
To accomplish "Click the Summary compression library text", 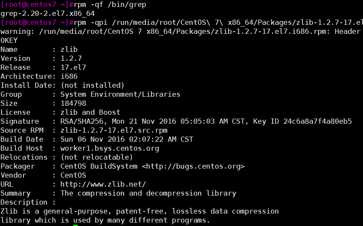I will point(148,193).
